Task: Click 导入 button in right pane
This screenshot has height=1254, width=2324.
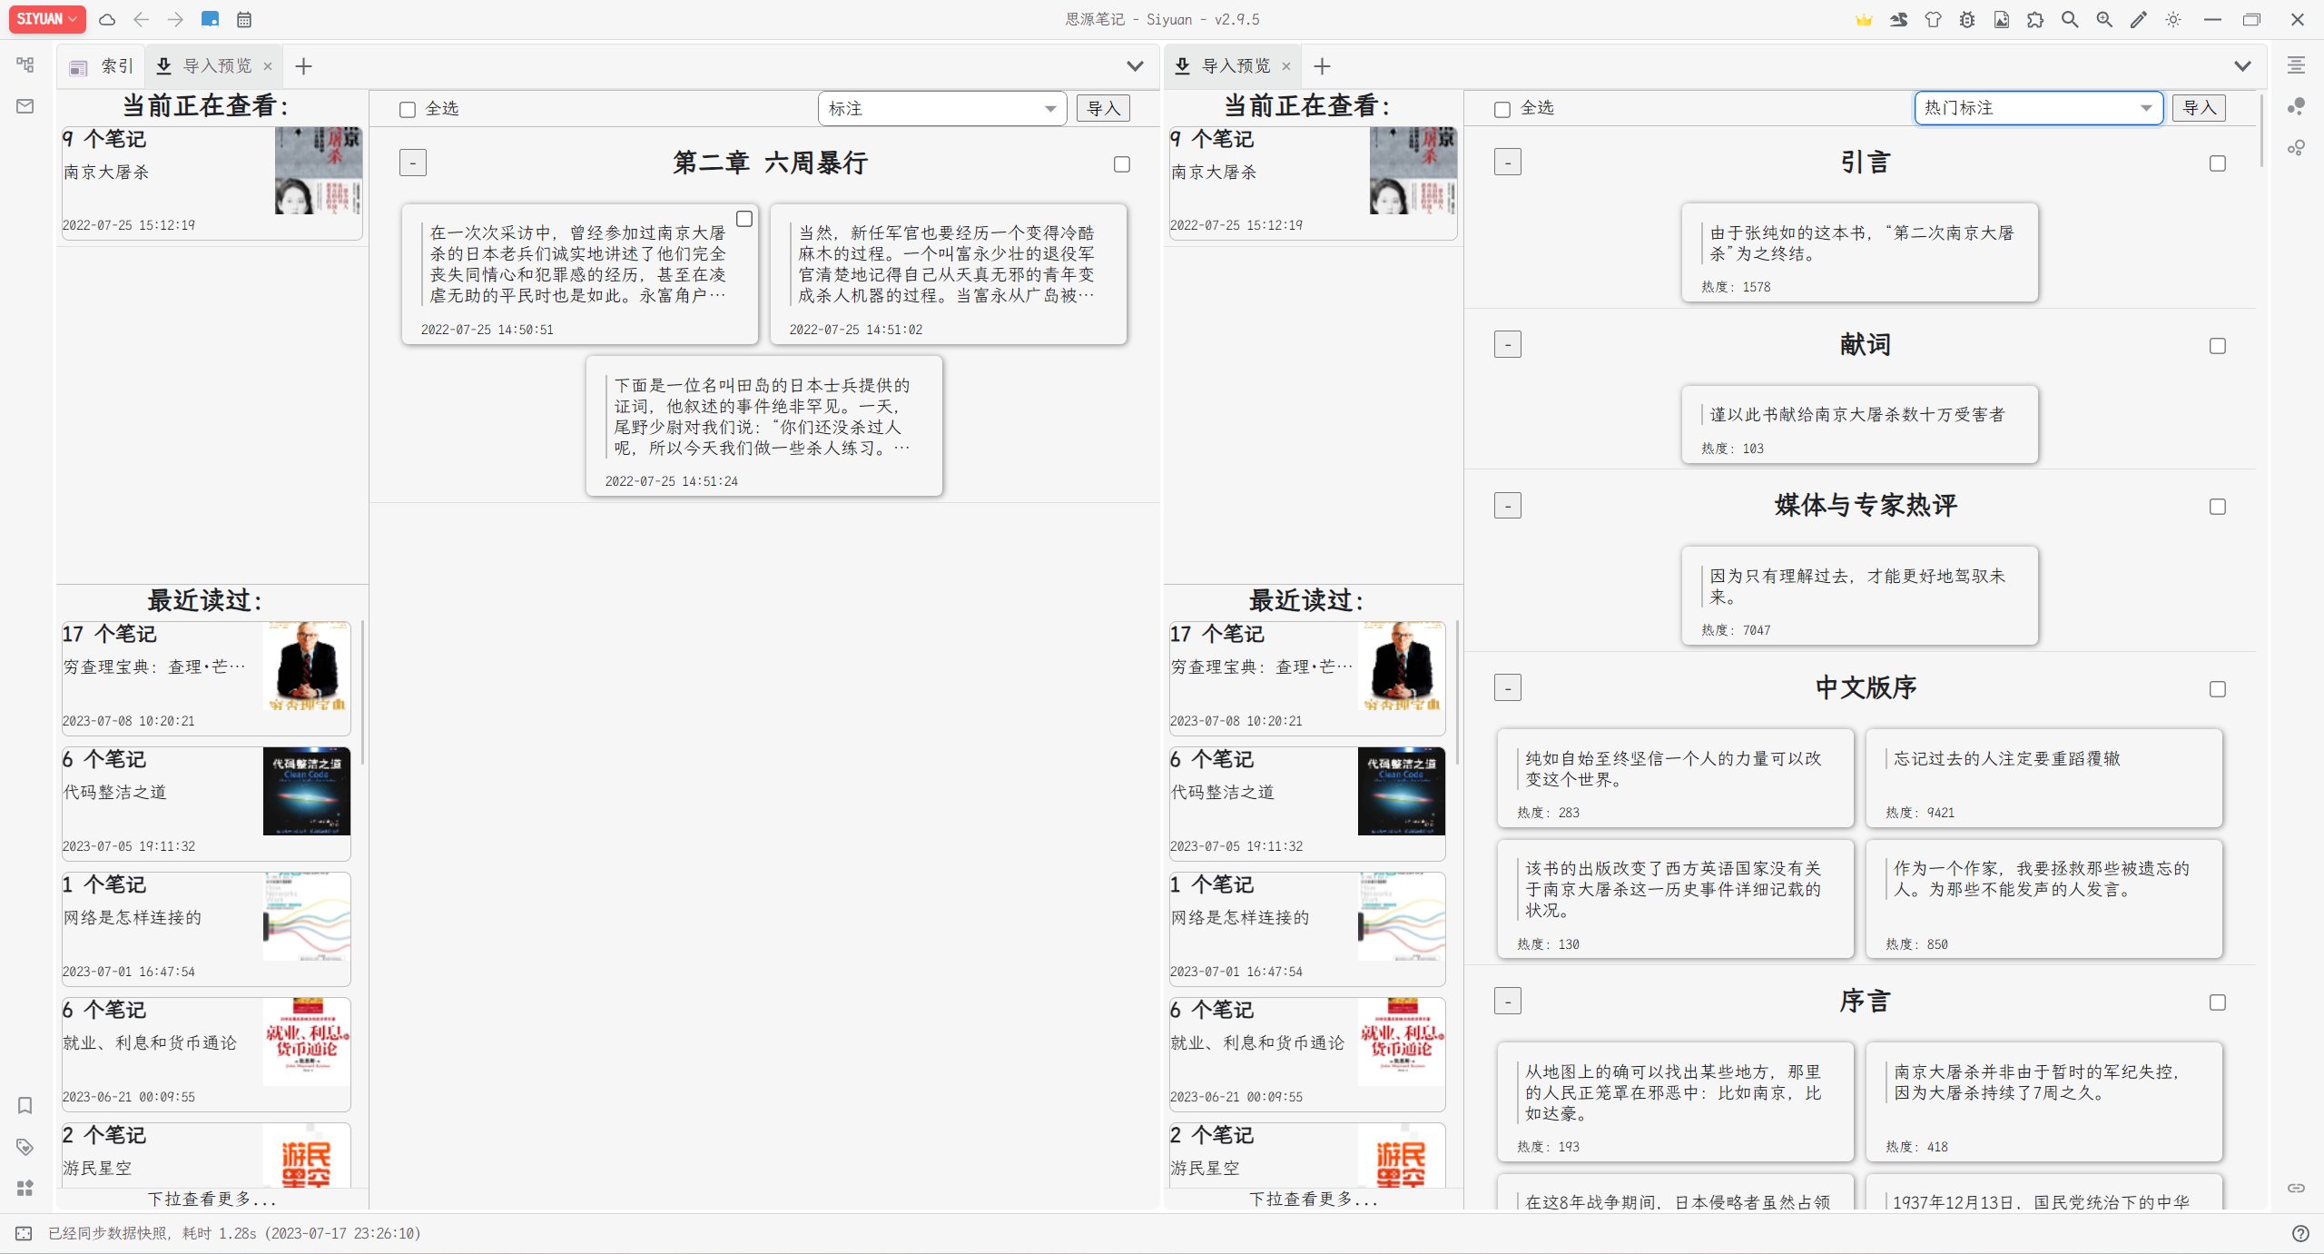Action: tap(2198, 108)
